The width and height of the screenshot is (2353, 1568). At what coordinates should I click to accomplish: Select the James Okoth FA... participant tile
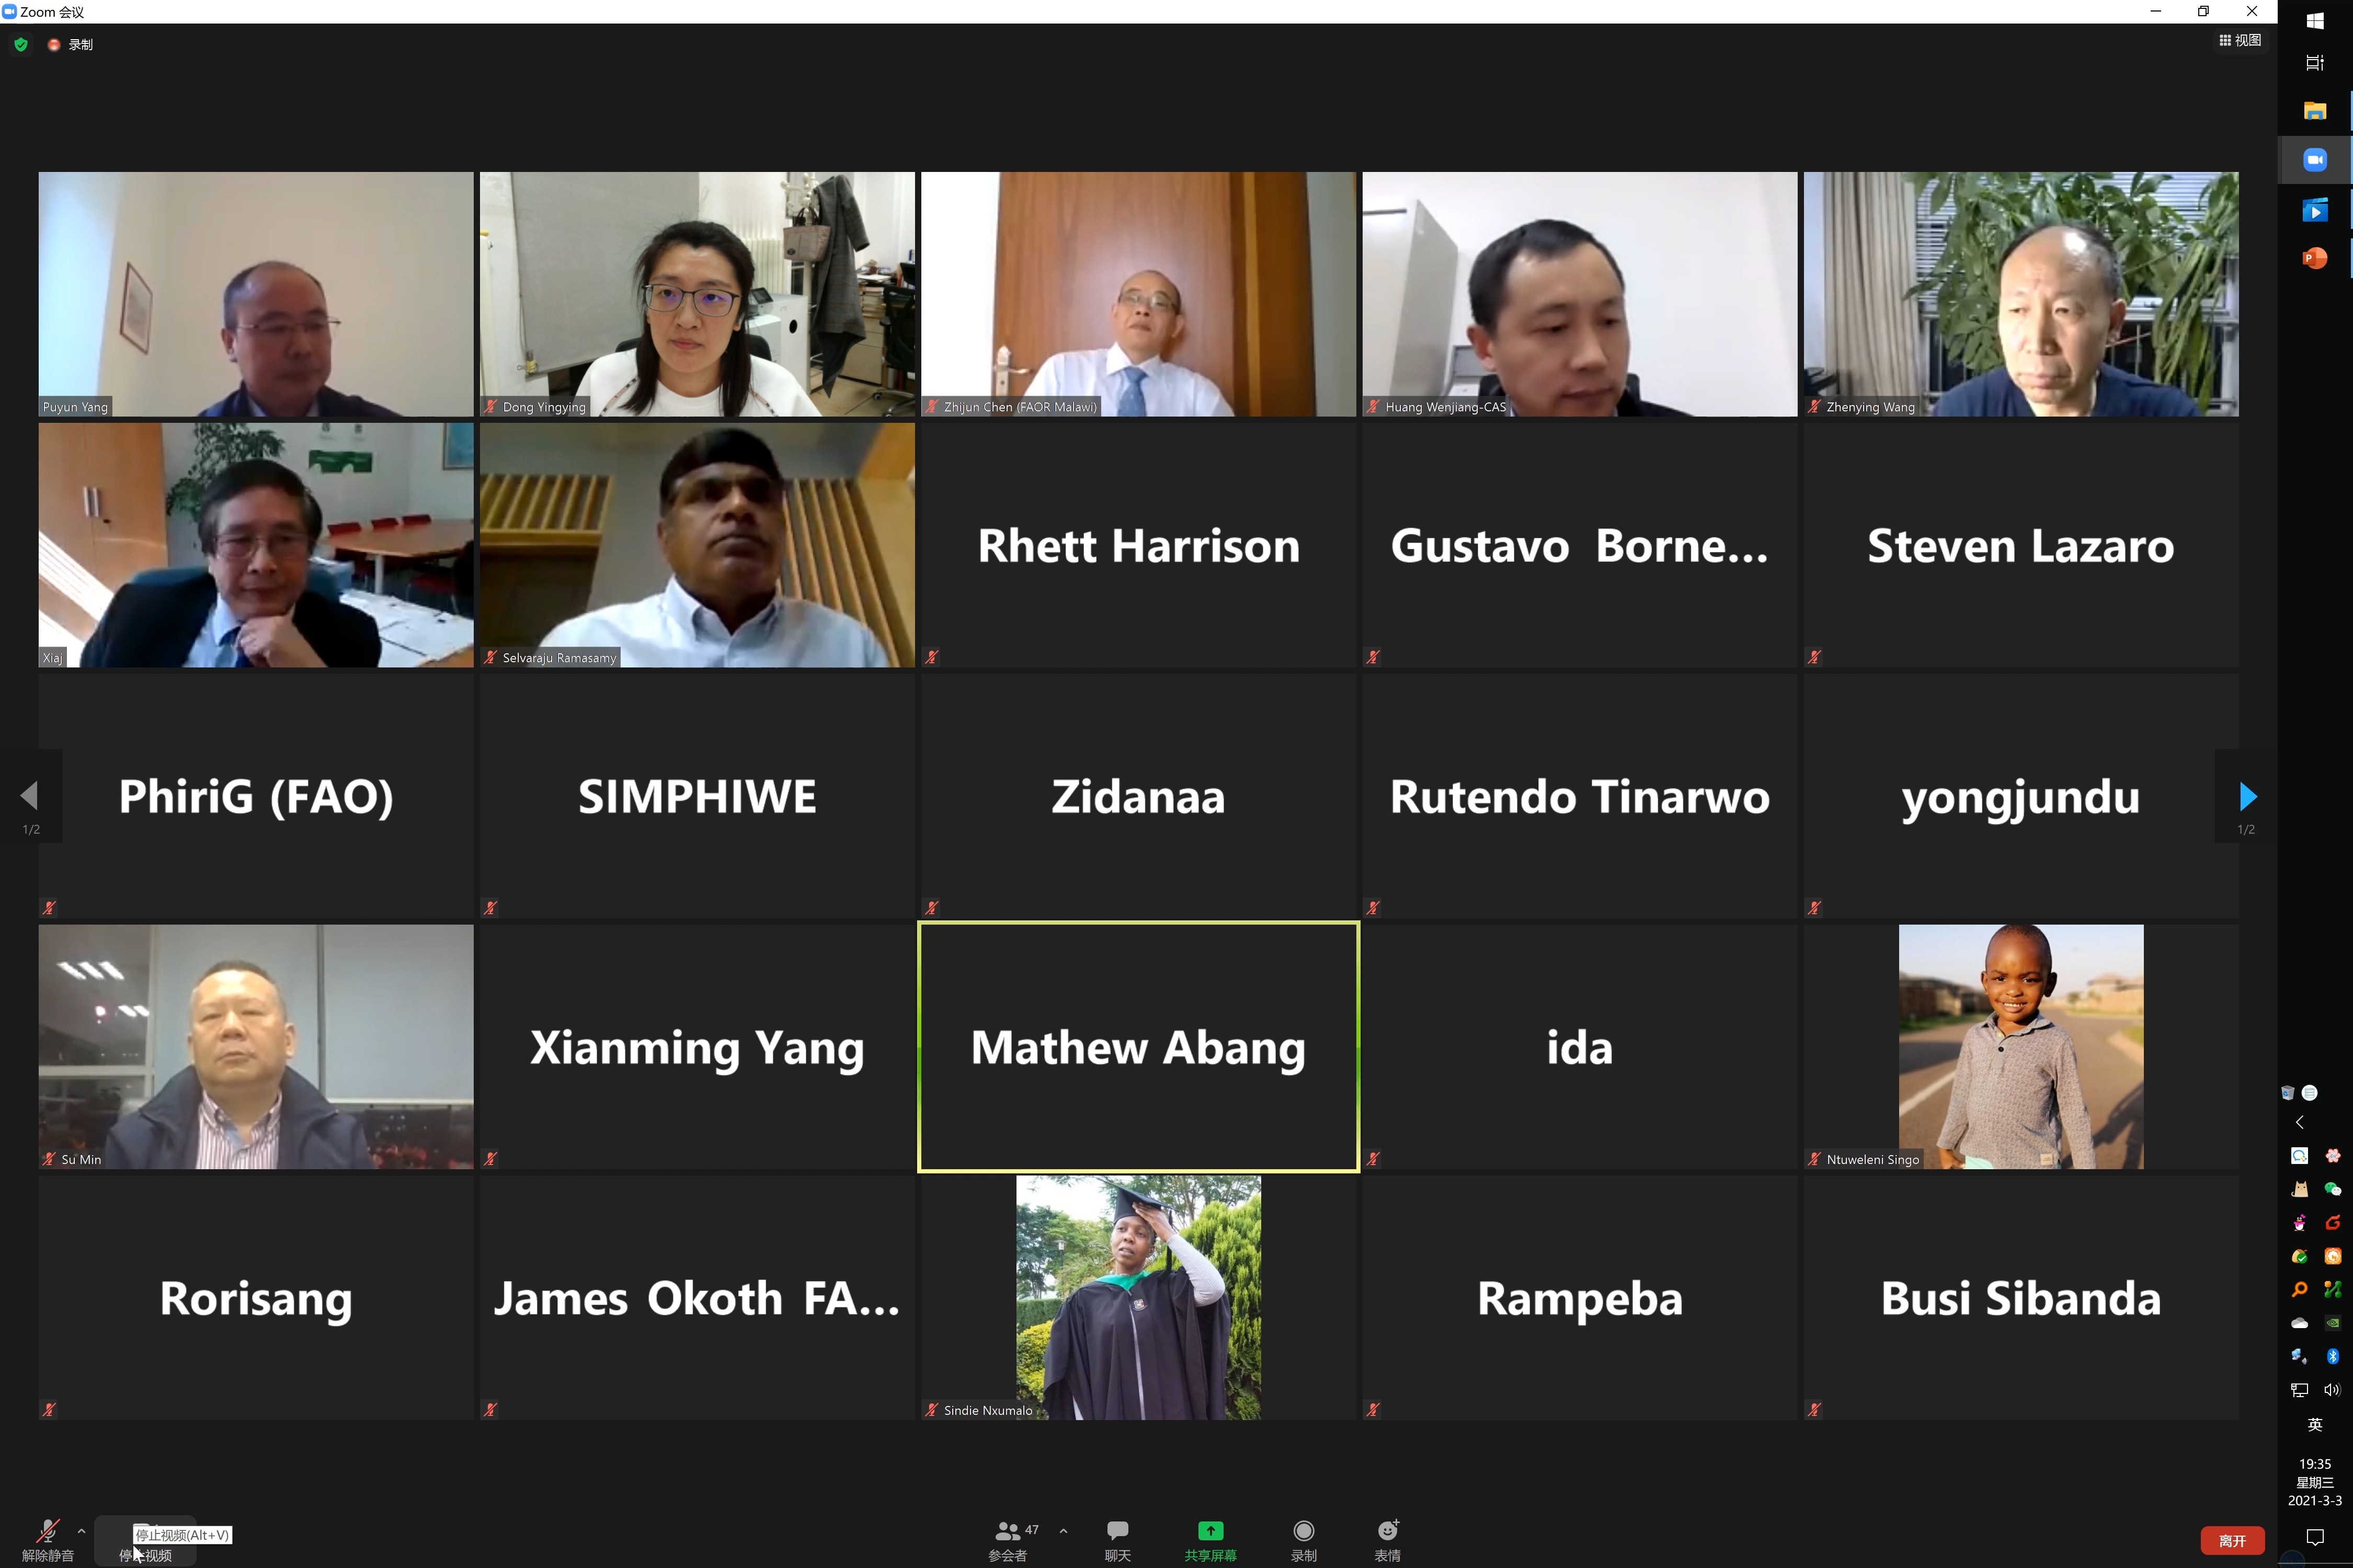point(698,1298)
